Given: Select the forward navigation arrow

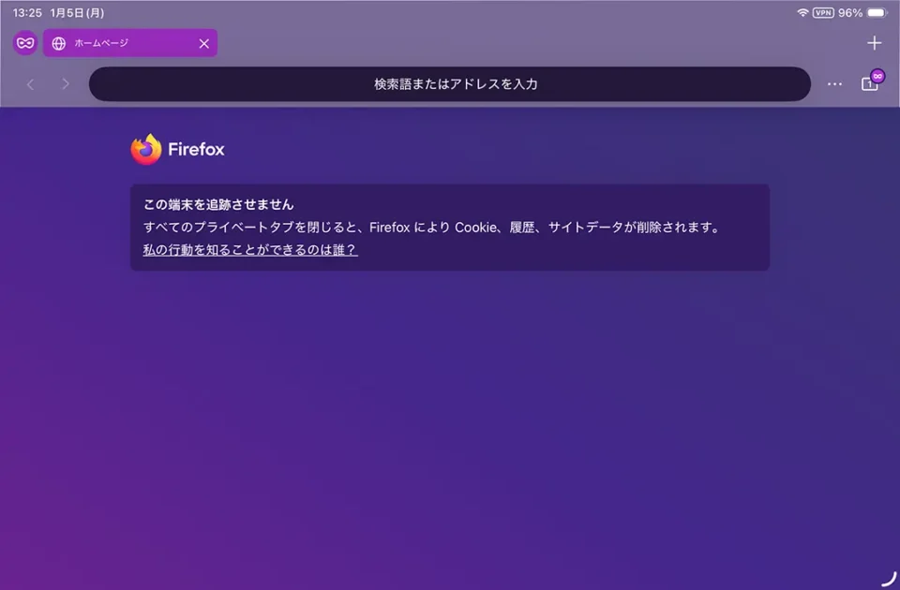Looking at the screenshot, I should coord(66,84).
